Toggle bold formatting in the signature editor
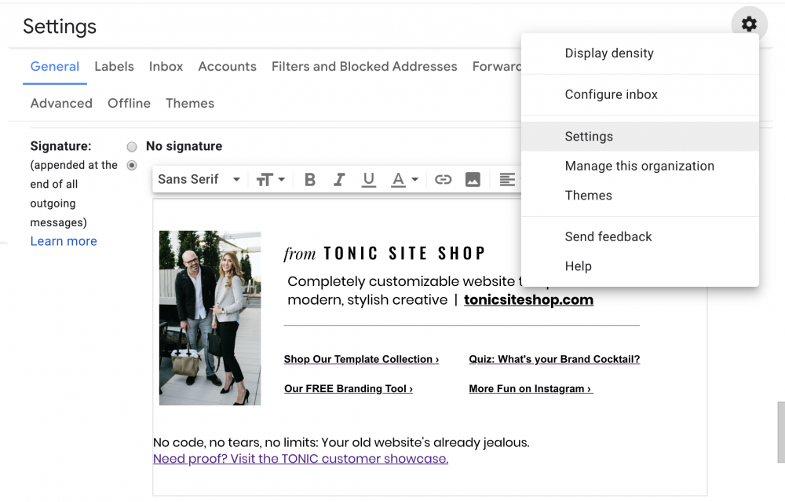 [309, 179]
